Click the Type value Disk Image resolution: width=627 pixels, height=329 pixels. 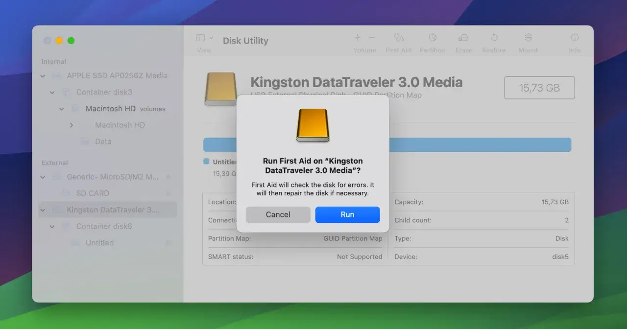(x=562, y=238)
